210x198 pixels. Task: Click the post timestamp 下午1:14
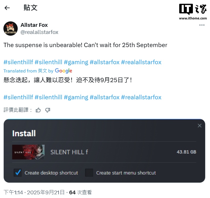(13, 192)
